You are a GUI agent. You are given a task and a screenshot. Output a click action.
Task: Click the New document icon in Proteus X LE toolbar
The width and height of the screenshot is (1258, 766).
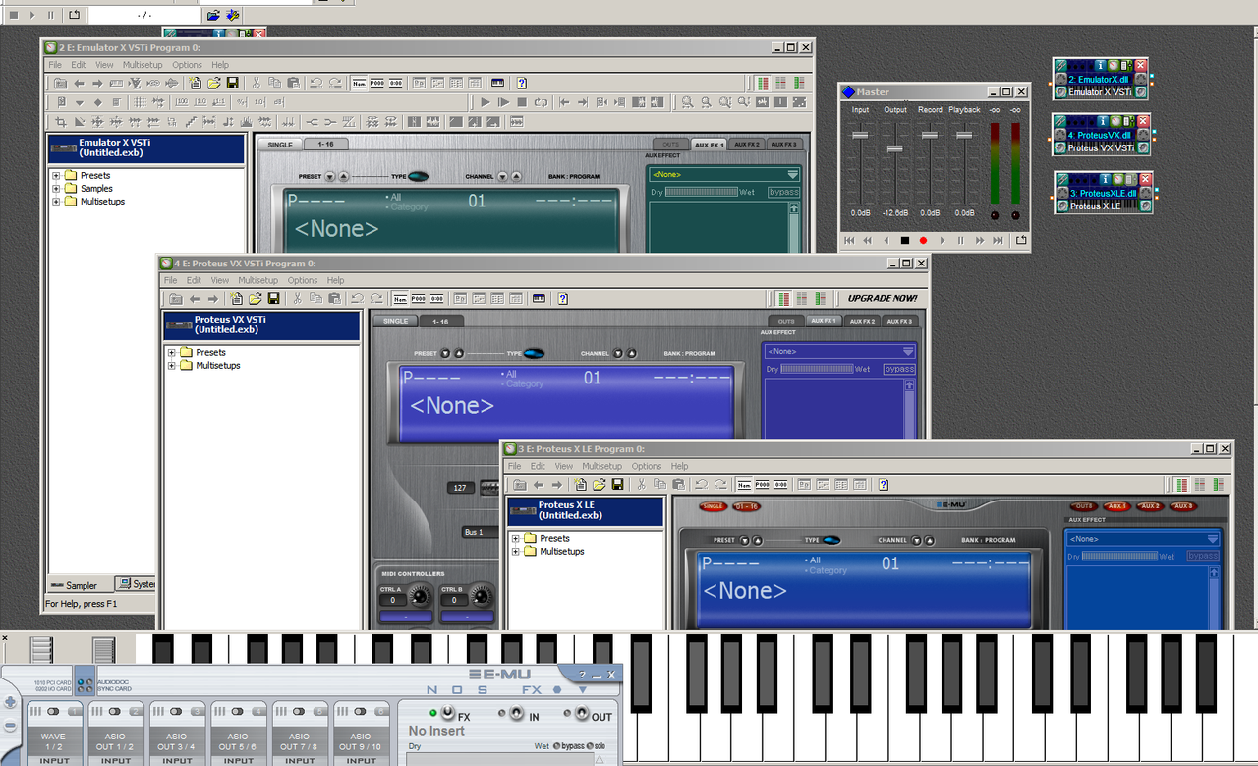581,484
